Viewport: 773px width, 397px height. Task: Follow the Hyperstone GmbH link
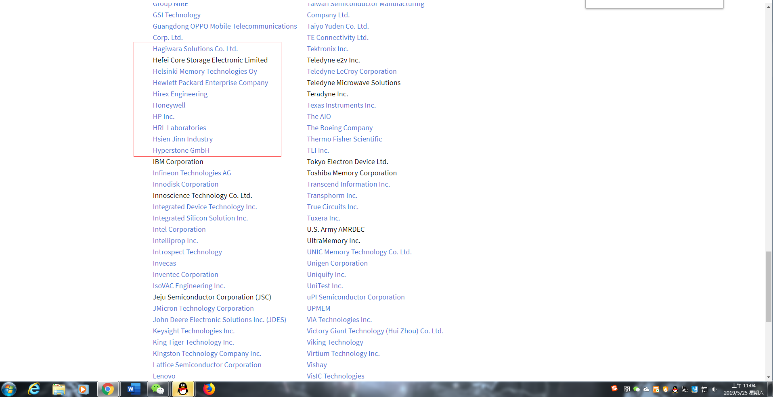point(181,150)
